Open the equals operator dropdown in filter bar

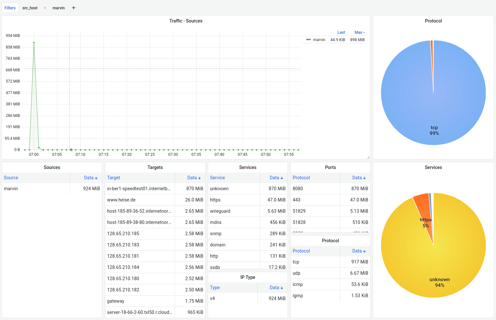(45, 8)
